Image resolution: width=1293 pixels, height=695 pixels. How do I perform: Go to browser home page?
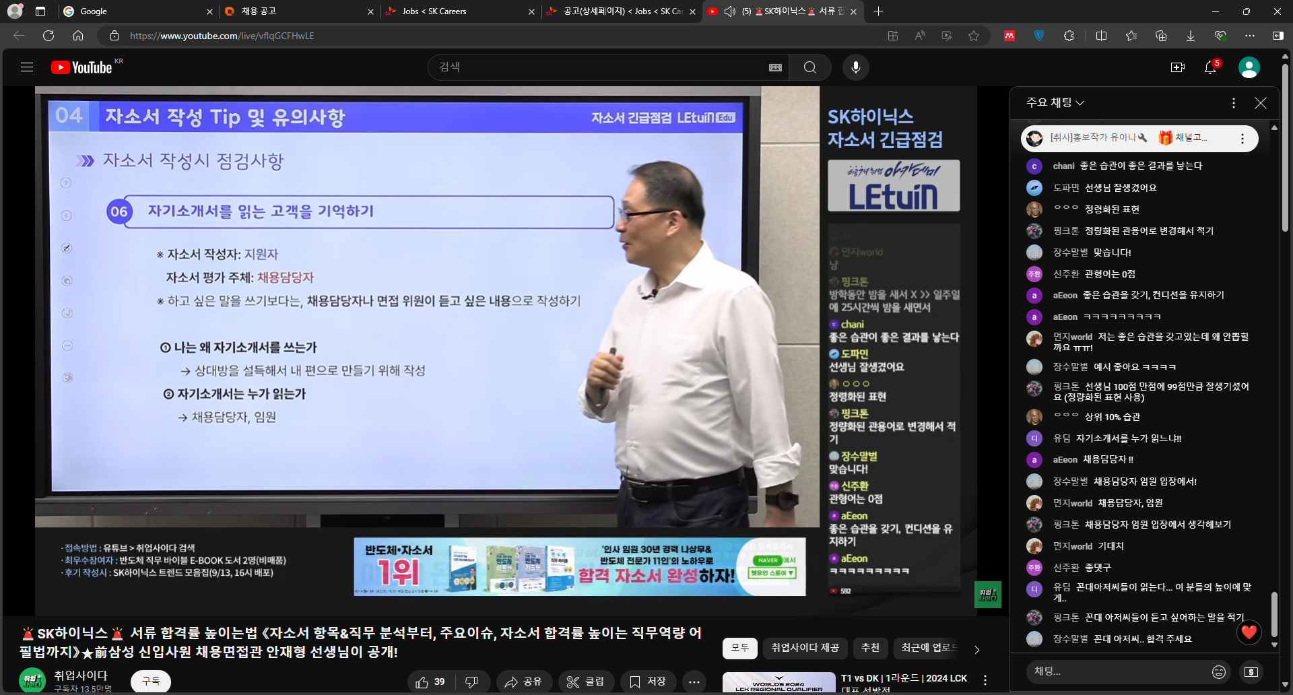click(x=78, y=36)
